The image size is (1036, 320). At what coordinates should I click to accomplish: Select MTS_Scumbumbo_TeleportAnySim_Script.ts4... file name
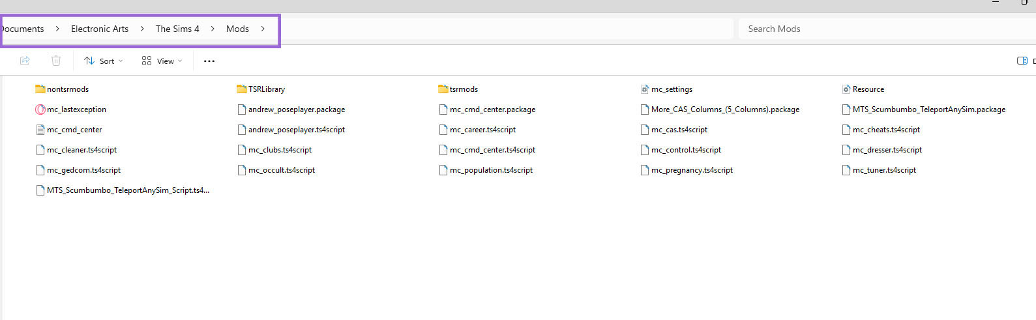coord(128,190)
